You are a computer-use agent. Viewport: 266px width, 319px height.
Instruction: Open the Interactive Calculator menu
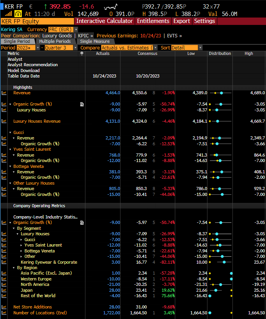click(x=104, y=21)
